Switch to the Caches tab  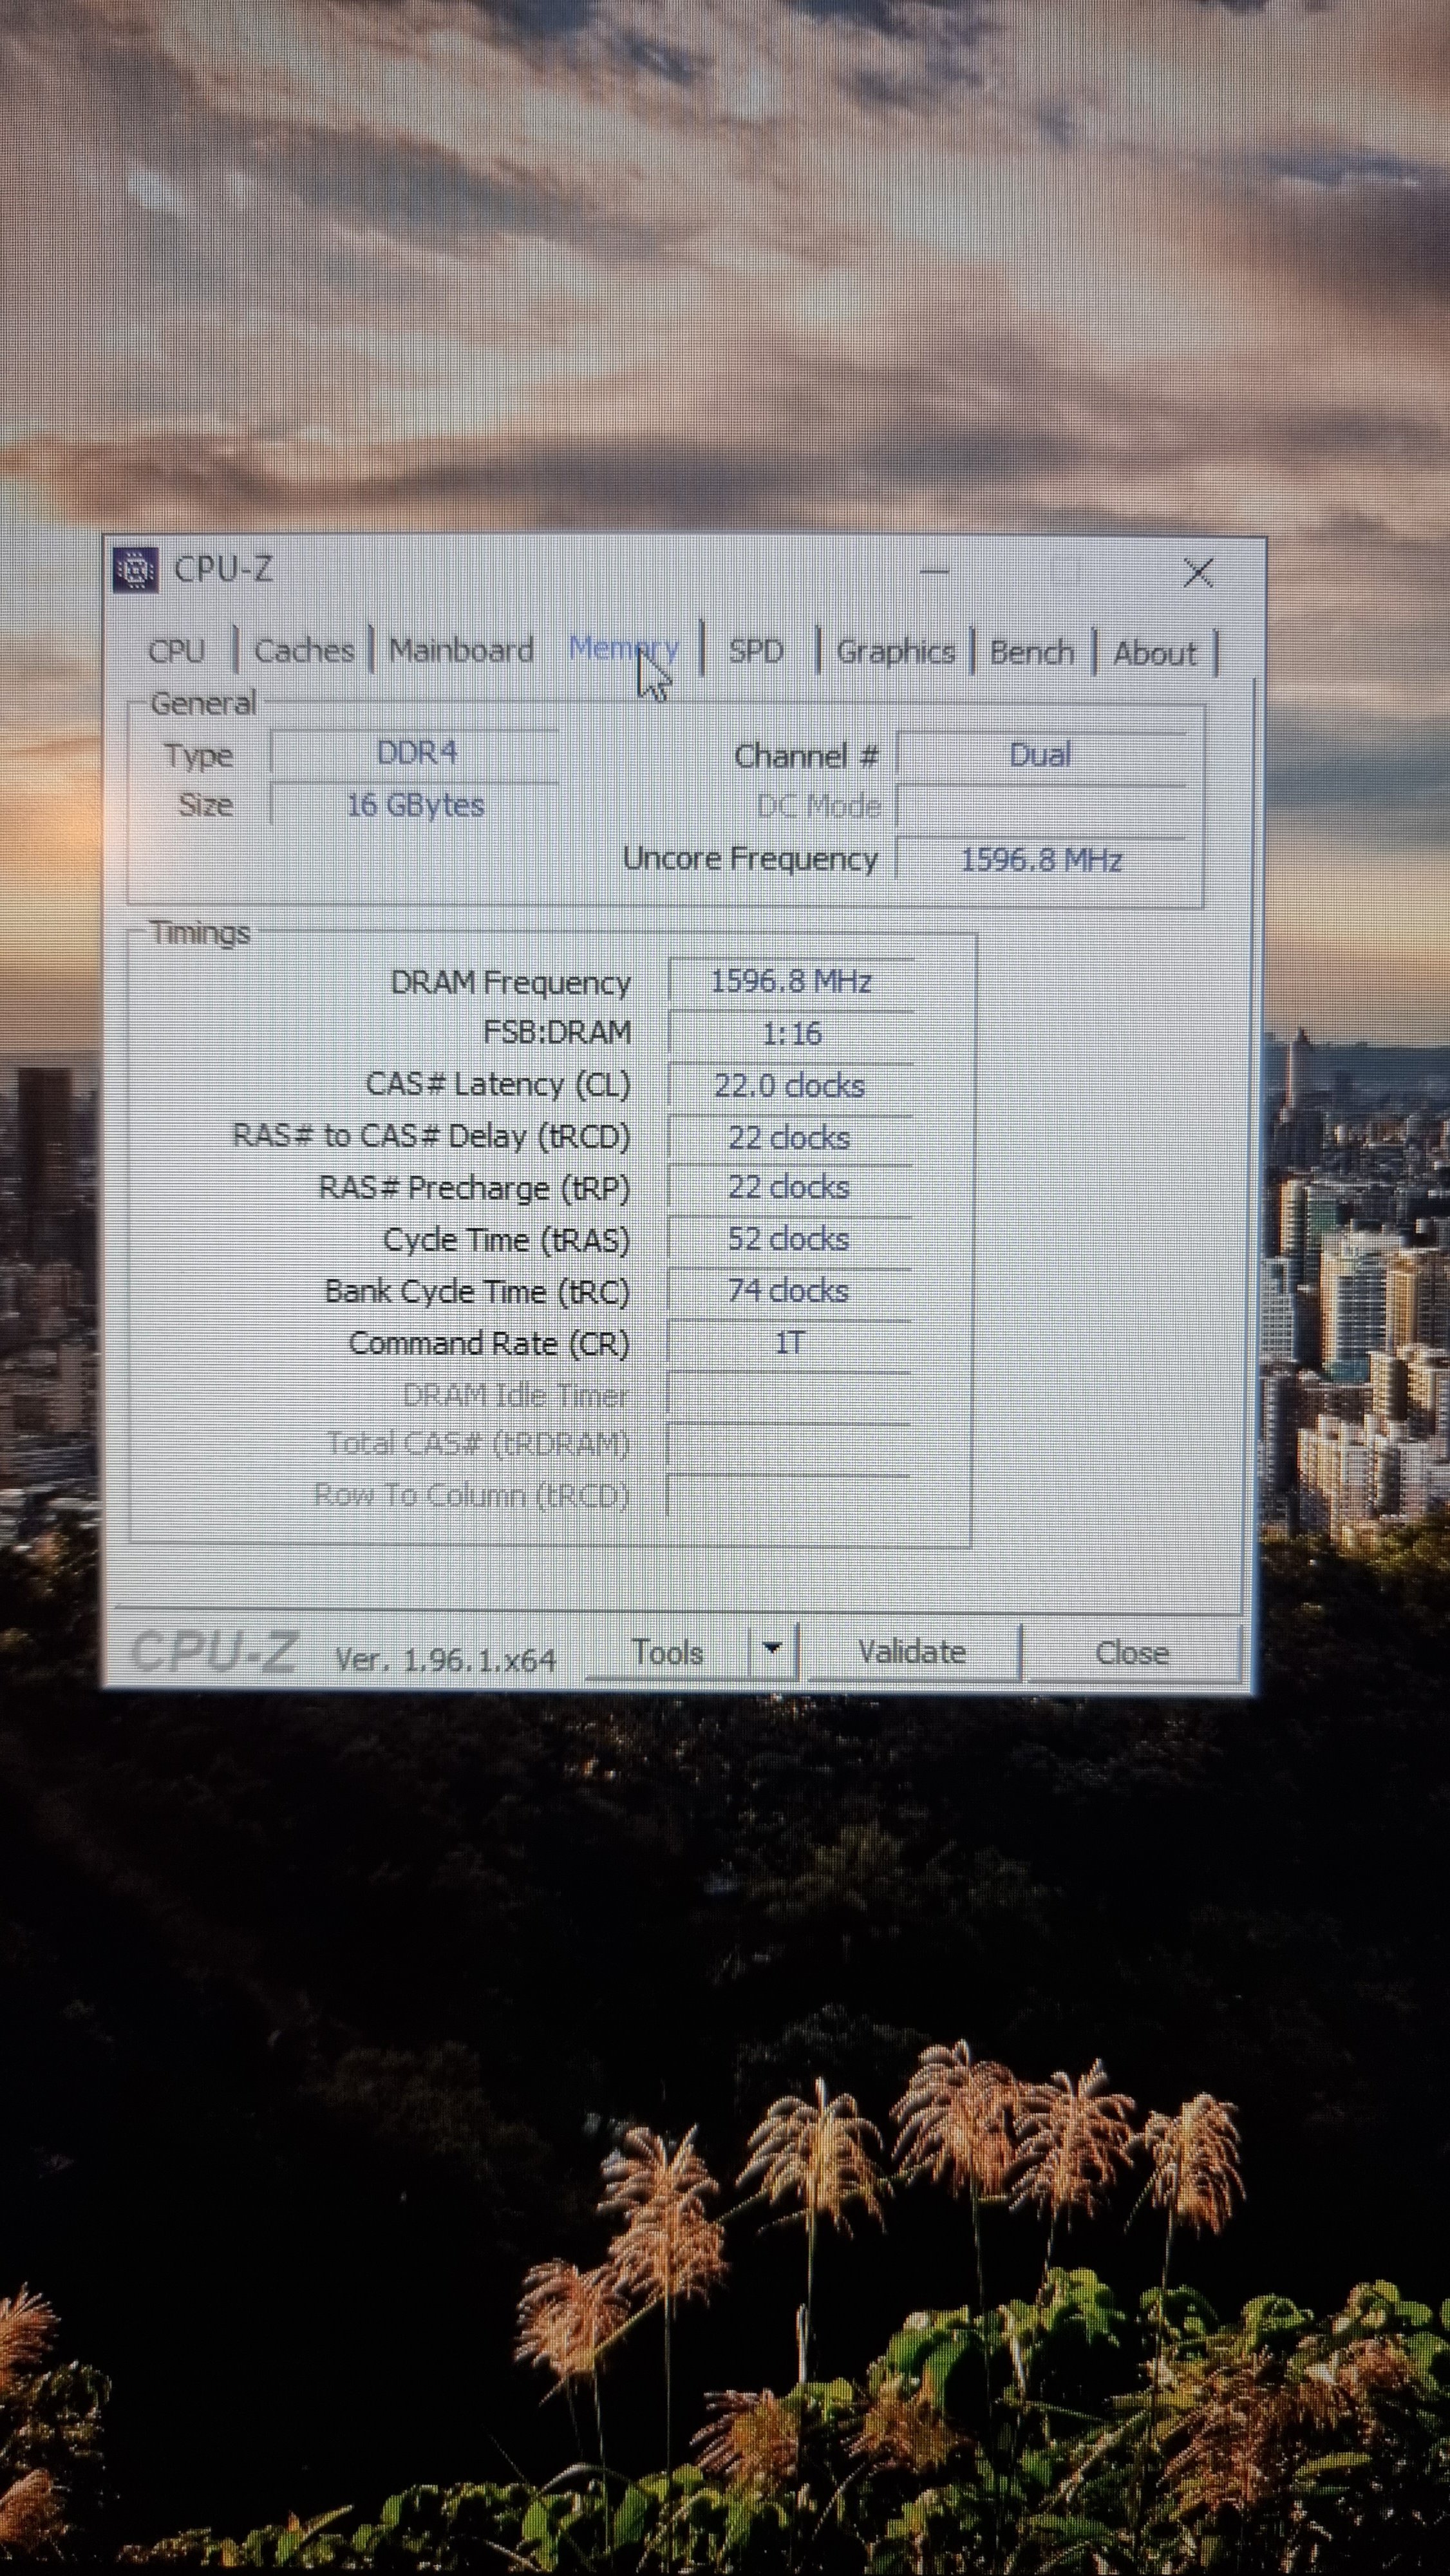pyautogui.click(x=304, y=651)
